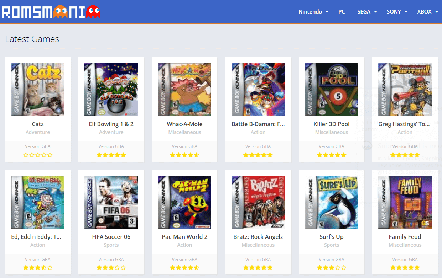Click the Catz game title
This screenshot has width=442, height=278.
38,124
